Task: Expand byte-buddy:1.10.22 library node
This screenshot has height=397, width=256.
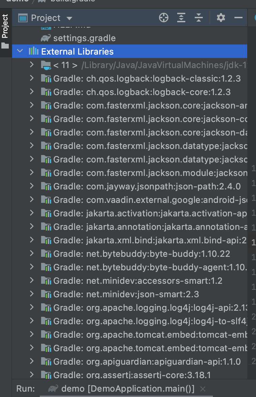Action: [x=32, y=253]
